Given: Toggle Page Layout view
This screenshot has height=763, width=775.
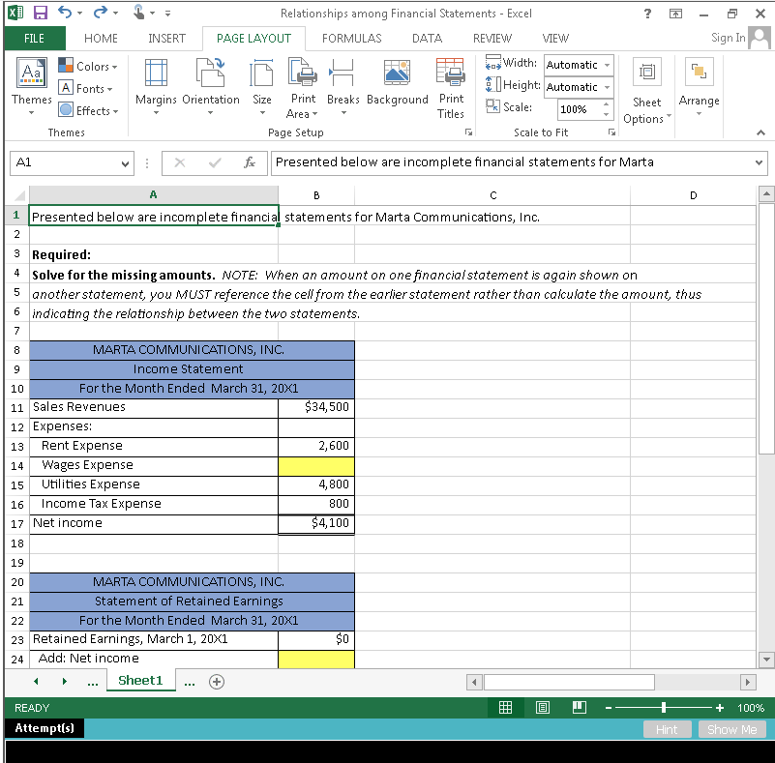Looking at the screenshot, I should click(x=542, y=707).
